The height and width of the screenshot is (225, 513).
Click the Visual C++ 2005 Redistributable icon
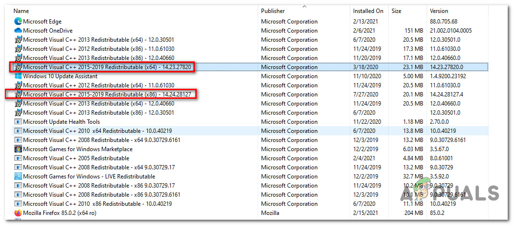click(18, 158)
